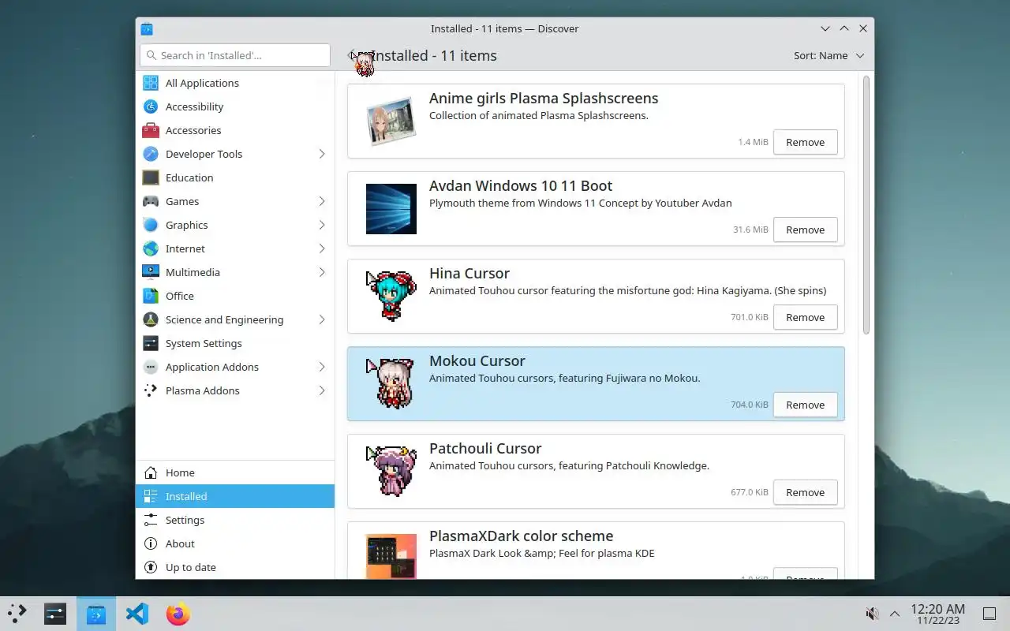Expand the Multimedia subcategories arrow
The width and height of the screenshot is (1010, 631).
coord(322,272)
